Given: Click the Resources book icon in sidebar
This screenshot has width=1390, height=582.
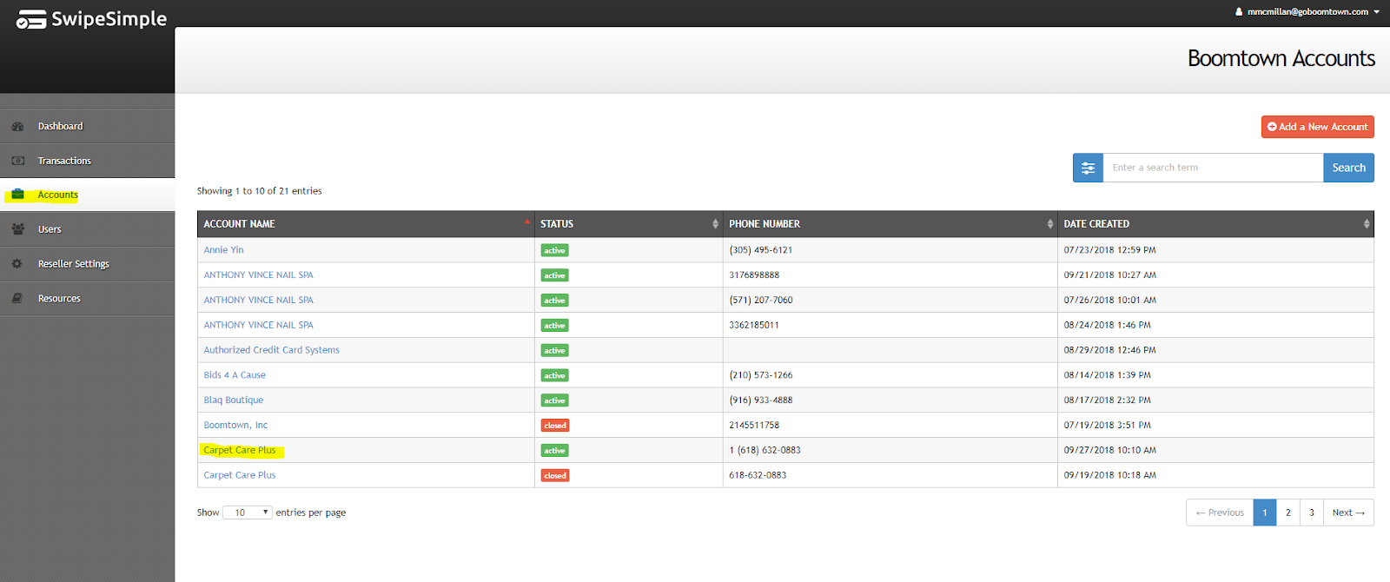Looking at the screenshot, I should pos(17,298).
